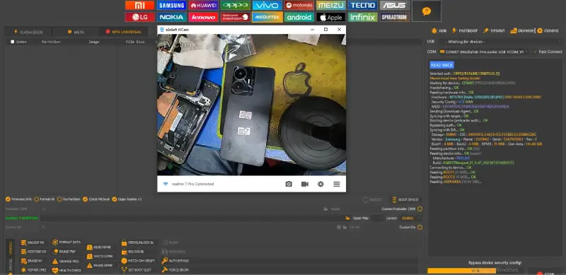Start video recording in iVCam window

(x=305, y=184)
